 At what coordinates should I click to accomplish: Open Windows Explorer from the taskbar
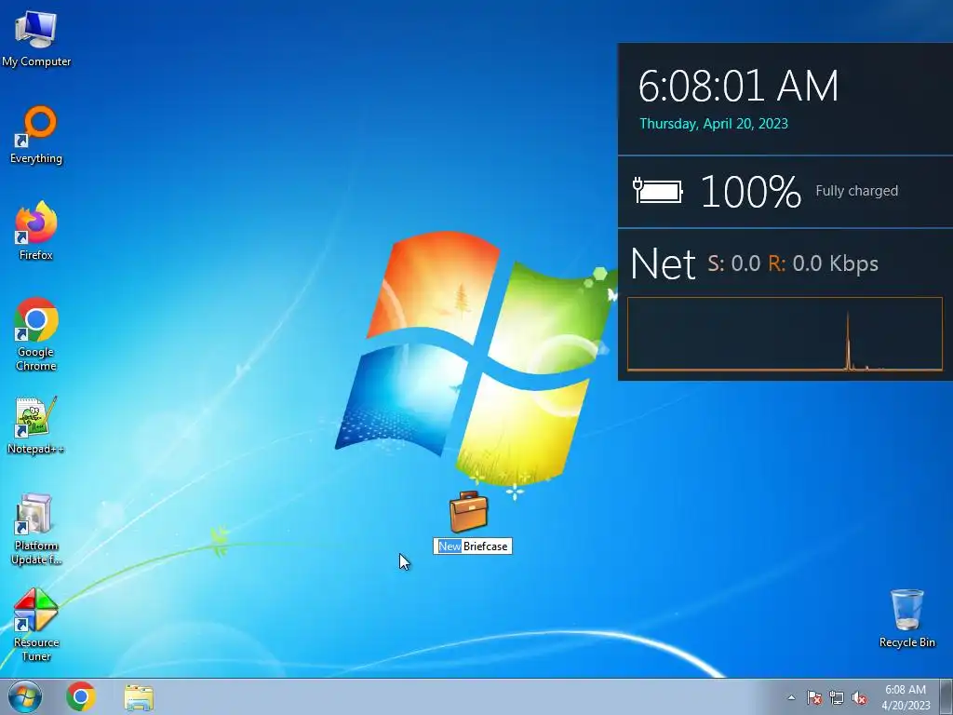139,697
